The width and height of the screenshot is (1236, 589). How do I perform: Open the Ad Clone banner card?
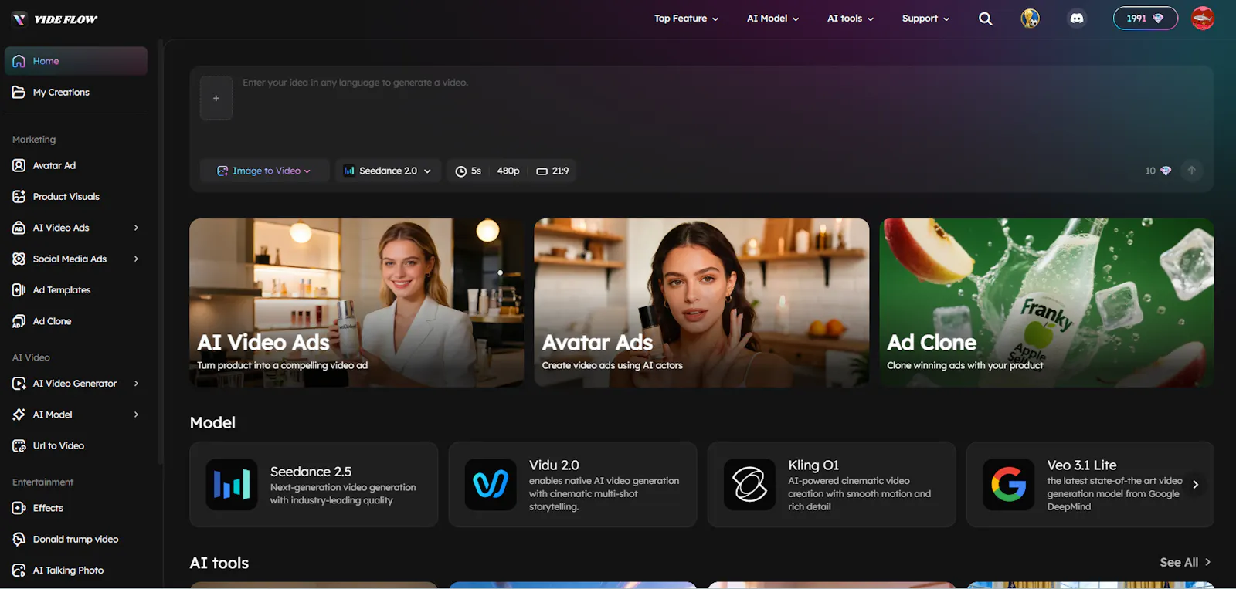pos(1047,303)
